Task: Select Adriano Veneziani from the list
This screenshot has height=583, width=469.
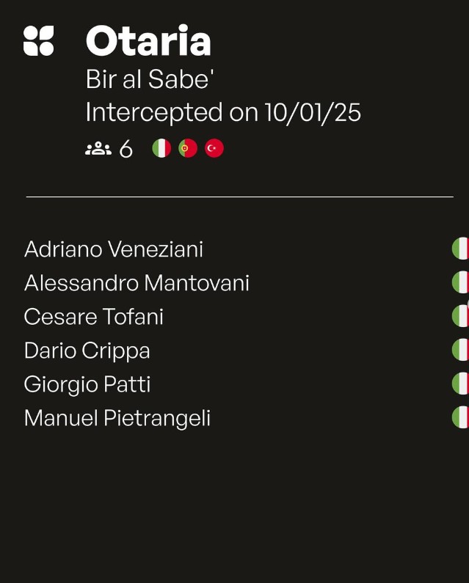Action: pos(114,249)
